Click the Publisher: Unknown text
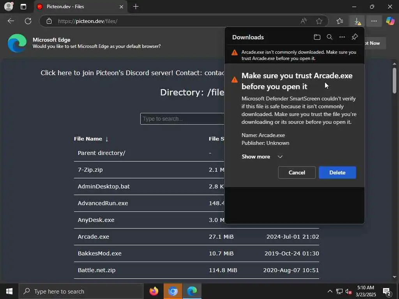 [265, 143]
